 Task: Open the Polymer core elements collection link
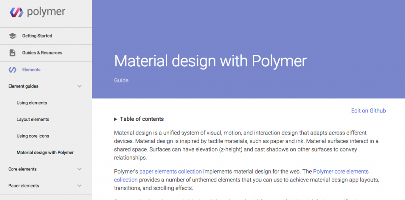pyautogui.click(x=341, y=172)
